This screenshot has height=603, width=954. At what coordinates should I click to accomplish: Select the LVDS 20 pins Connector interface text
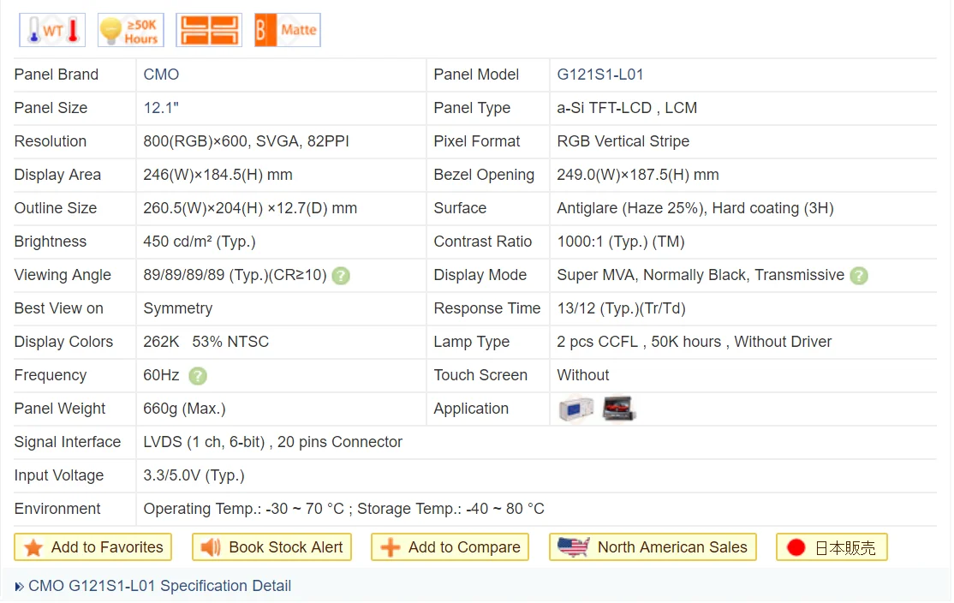click(x=272, y=442)
